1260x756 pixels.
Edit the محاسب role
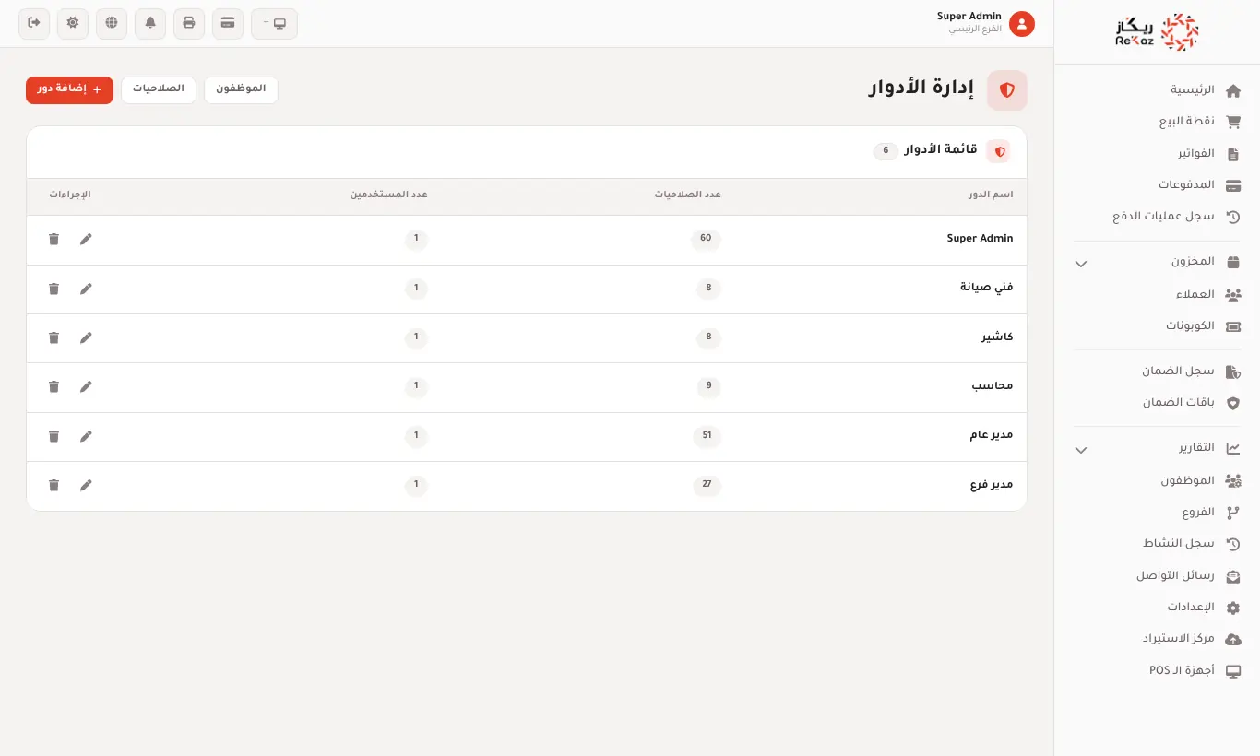[86, 386]
